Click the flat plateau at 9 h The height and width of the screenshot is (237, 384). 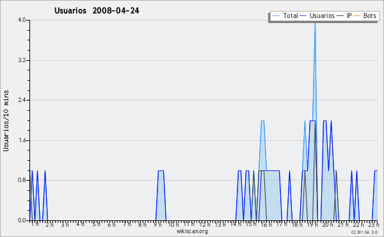(161, 170)
